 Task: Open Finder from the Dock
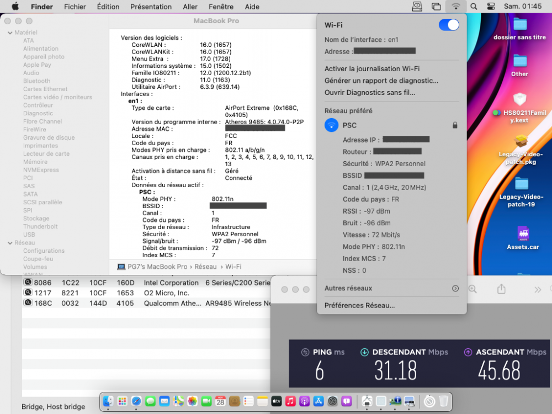click(108, 401)
